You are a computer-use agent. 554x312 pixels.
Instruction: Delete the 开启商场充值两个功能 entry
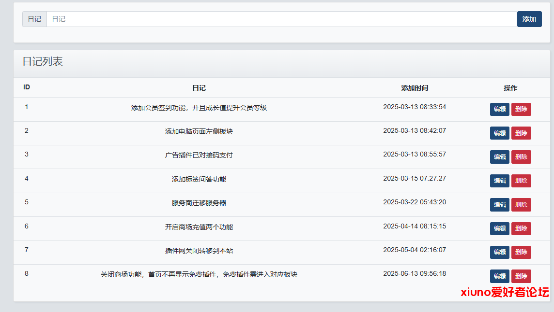(x=521, y=228)
